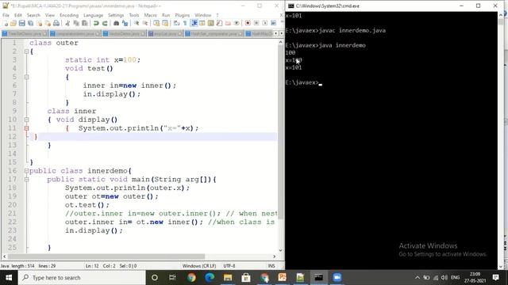
Task: Open the Function List panel icon
Action: coord(219,23)
